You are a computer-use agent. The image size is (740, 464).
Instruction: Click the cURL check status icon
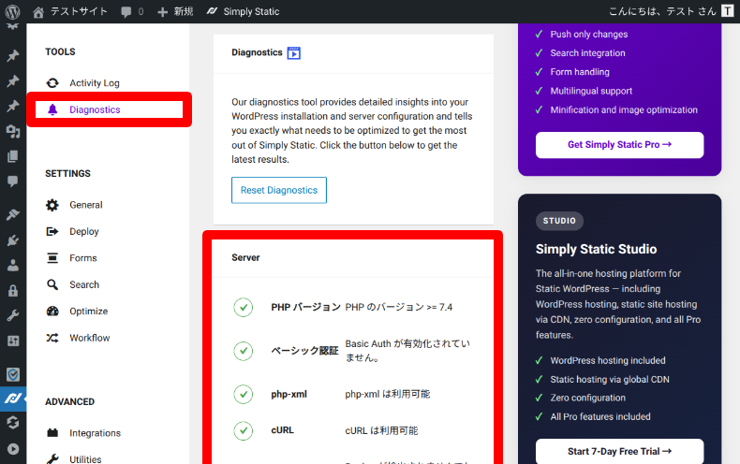(x=244, y=430)
